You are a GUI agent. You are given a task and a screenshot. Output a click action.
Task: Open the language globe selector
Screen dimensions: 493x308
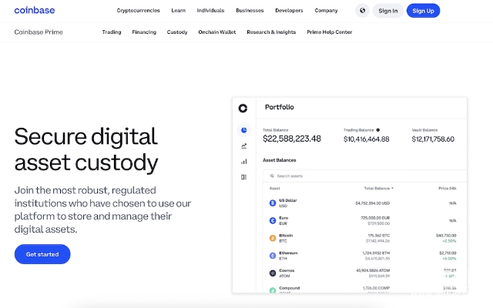(x=362, y=11)
